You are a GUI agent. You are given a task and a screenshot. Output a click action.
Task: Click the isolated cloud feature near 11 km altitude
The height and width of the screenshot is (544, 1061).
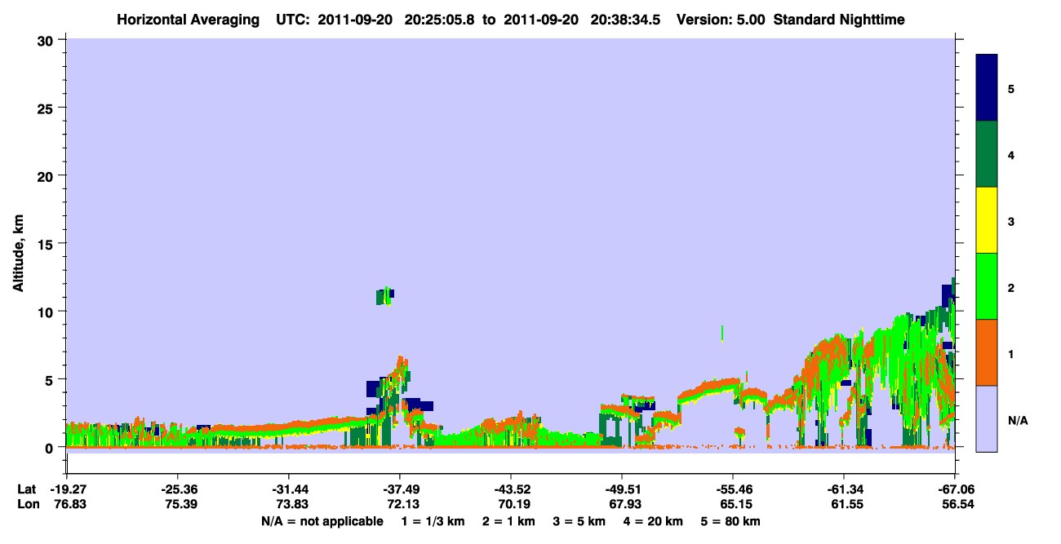(x=384, y=296)
